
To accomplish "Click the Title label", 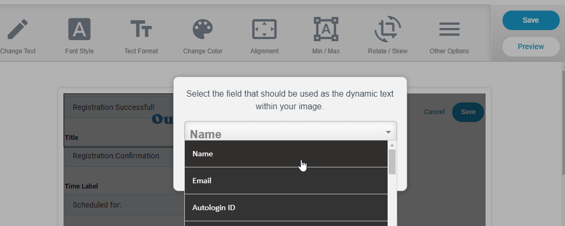I will 71,138.
